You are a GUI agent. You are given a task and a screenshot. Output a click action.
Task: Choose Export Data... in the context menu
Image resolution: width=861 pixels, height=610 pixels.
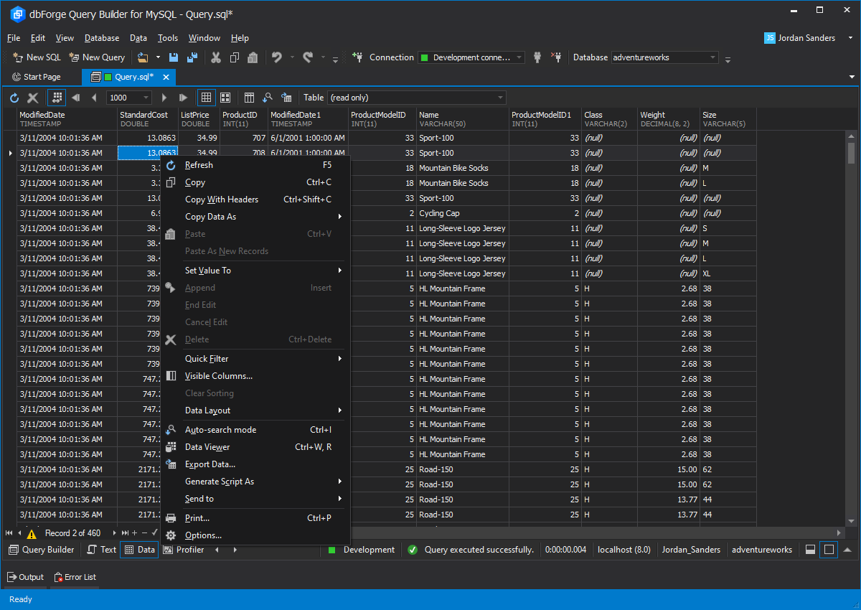210,464
